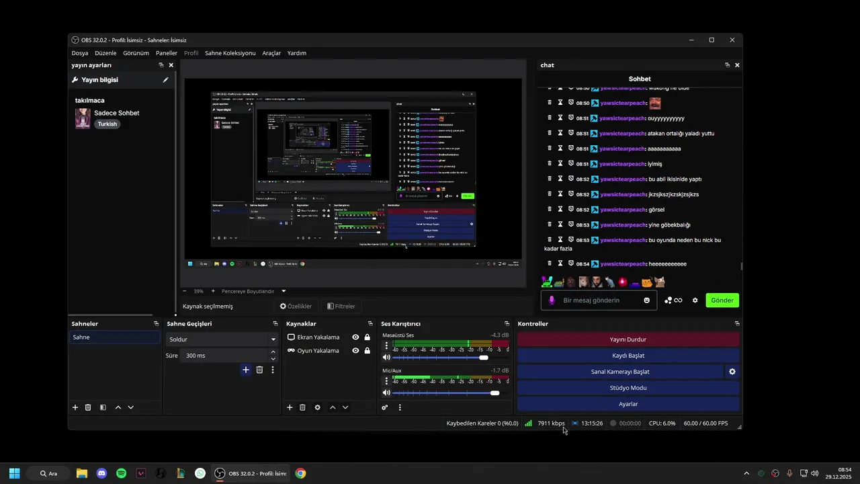Move scene down in Sahneler panel
Image resolution: width=860 pixels, height=484 pixels.
pyautogui.click(x=130, y=407)
